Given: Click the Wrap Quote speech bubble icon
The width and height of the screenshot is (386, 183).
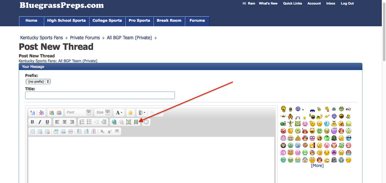Looking at the screenshot, I should point(146,122).
